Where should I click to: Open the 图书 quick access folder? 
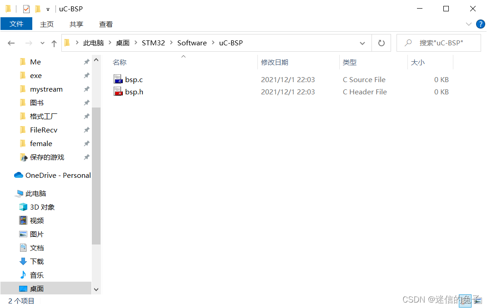tap(37, 103)
